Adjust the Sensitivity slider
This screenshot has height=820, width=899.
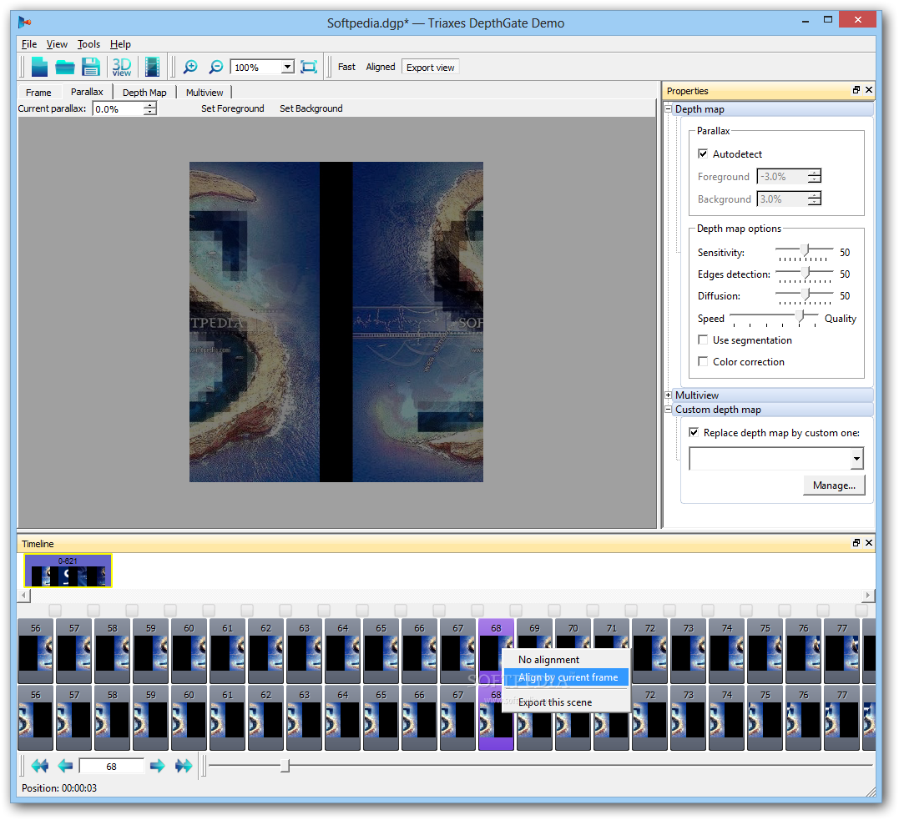click(x=805, y=250)
